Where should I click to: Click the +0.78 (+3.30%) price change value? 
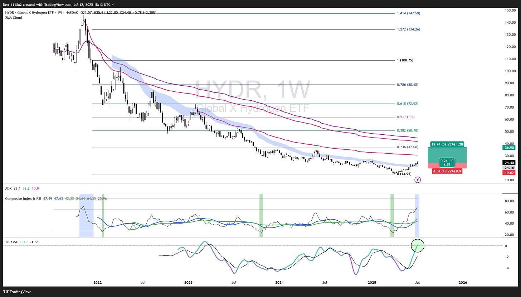pos(144,13)
